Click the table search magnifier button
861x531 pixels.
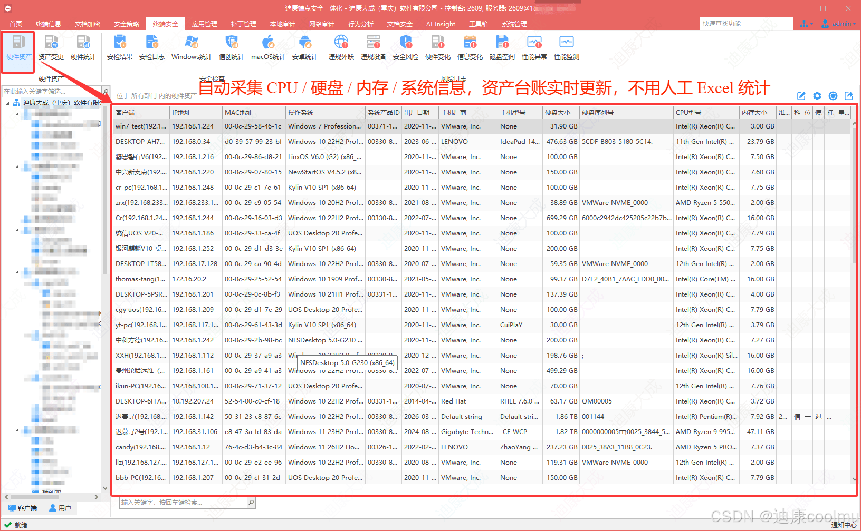pos(251,503)
